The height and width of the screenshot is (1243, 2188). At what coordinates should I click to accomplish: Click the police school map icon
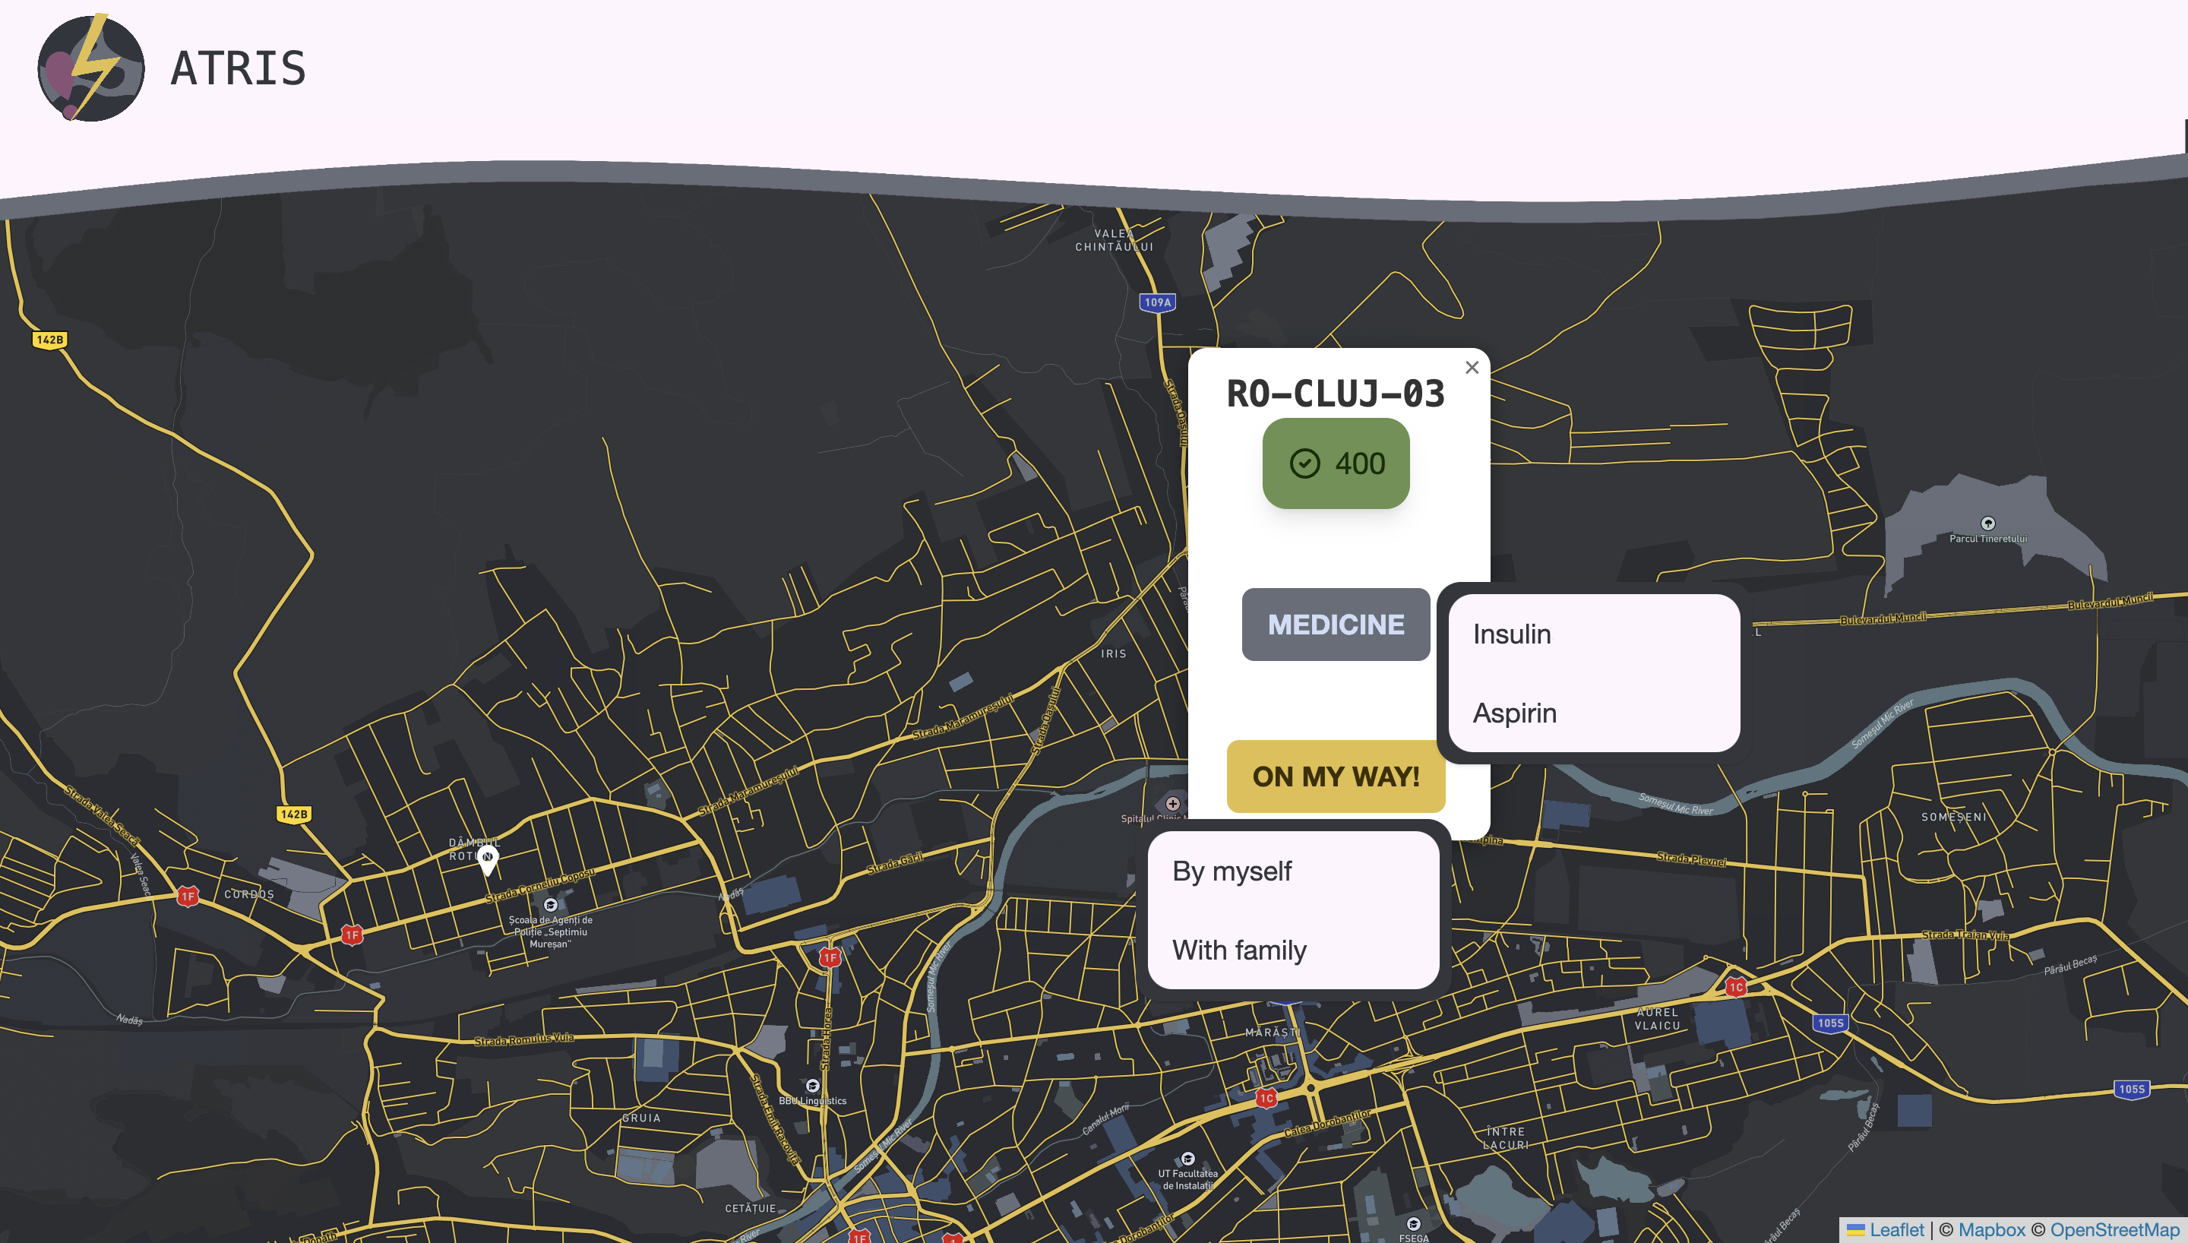550,905
